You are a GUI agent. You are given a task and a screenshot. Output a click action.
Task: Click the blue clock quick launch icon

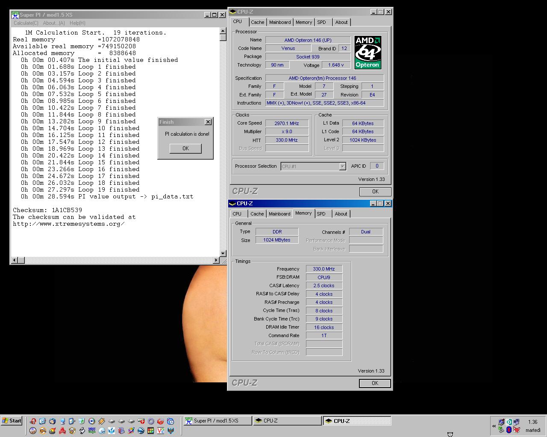[x=171, y=421]
